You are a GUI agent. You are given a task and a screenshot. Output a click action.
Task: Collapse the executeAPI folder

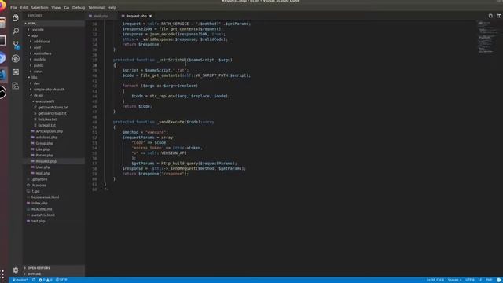[45, 101]
